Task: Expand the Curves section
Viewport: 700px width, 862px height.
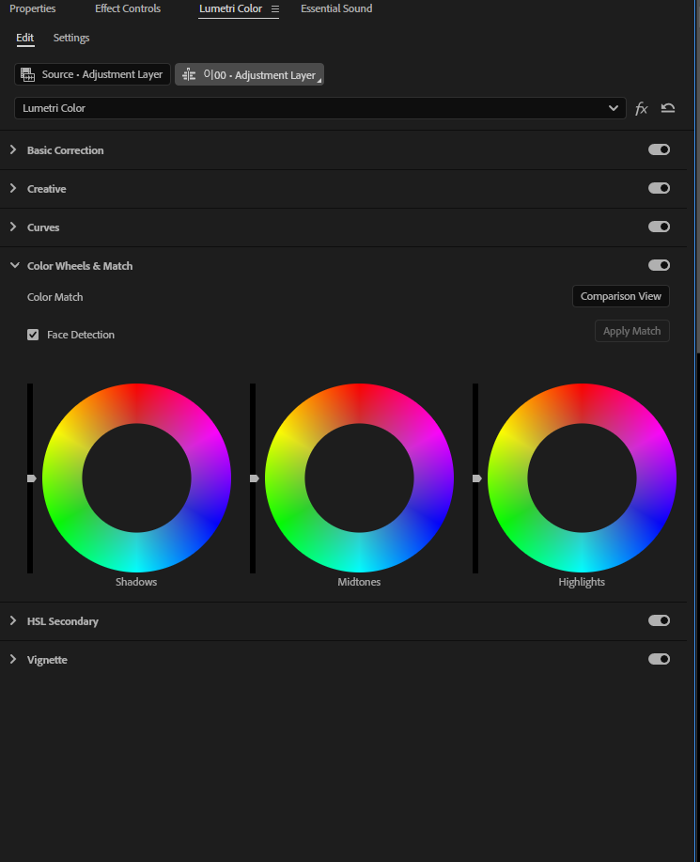Action: click(x=13, y=227)
